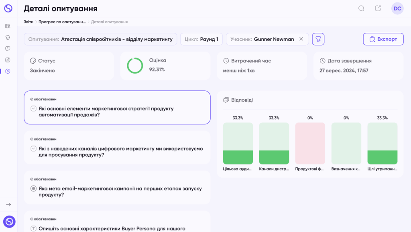Open the graduation cap learning icon
This screenshot has width=411, height=232.
click(8, 37)
